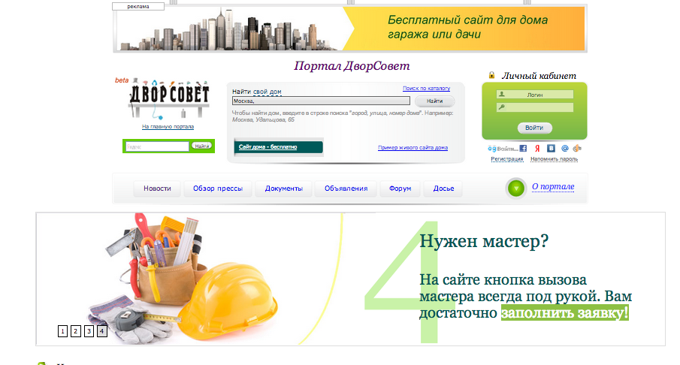Click the Mail.ru @ login icon
The width and height of the screenshot is (680, 365).
[564, 149]
